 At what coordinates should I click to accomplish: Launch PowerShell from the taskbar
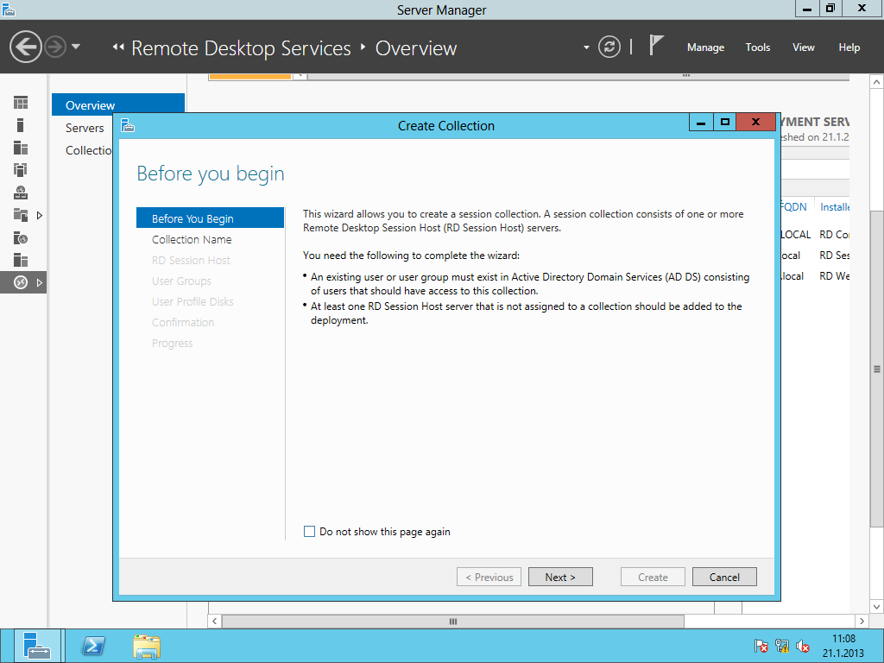93,646
